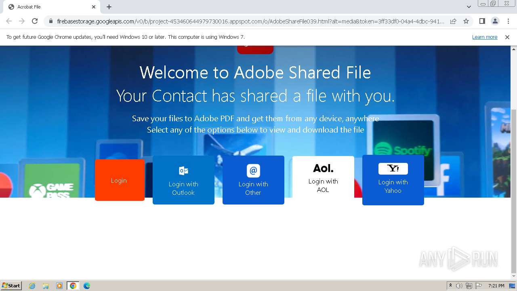Open the Chrome three-dot menu
The width and height of the screenshot is (517, 291).
[x=508, y=21]
